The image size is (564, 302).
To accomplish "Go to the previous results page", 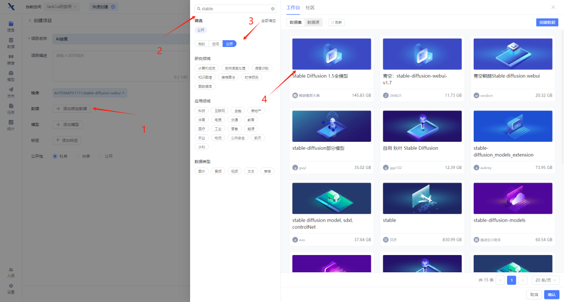I will (500, 280).
